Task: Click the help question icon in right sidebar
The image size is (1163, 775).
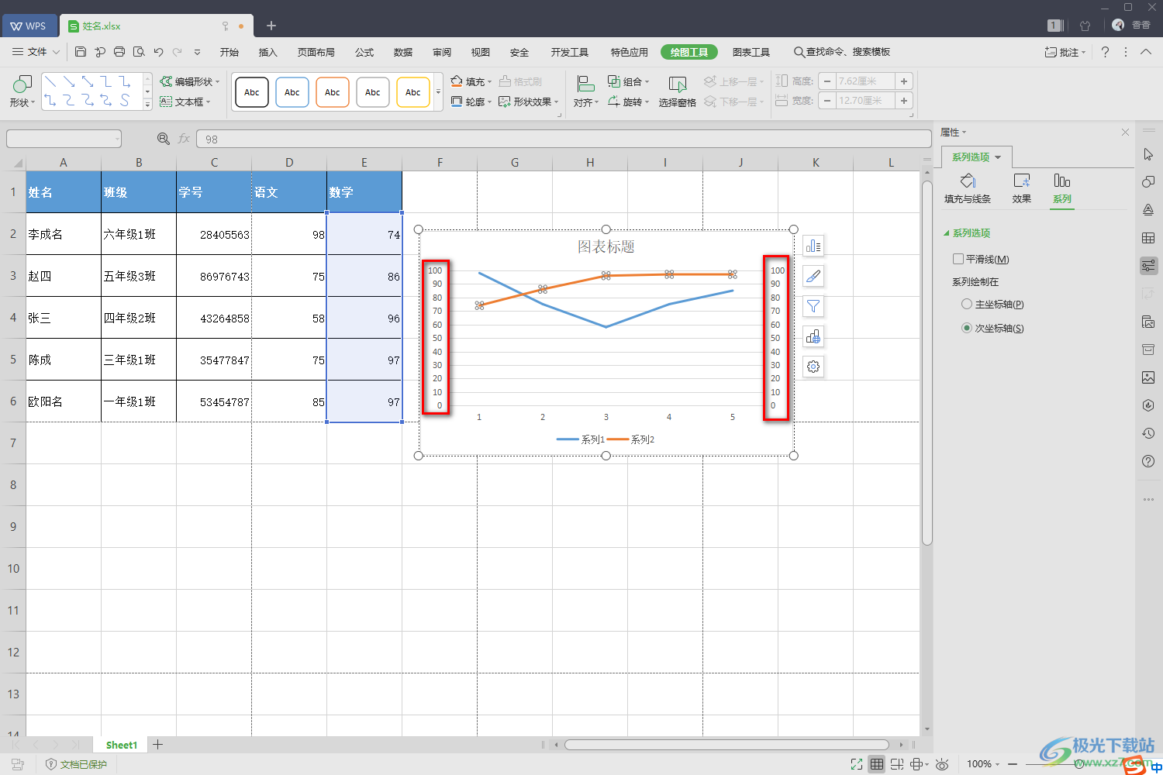Action: pos(1148,461)
